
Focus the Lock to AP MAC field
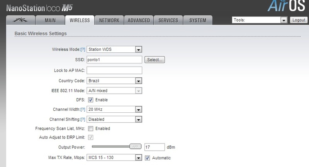click(x=114, y=70)
